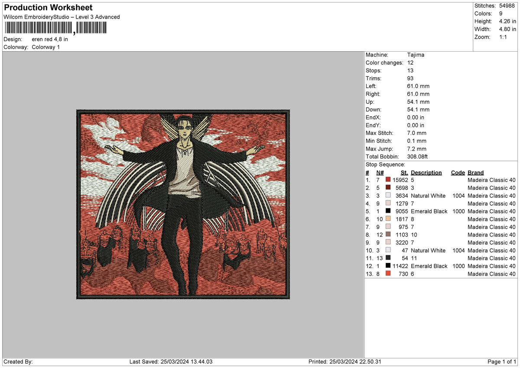Click code '1004' in stop row 10
The width and height of the screenshot is (520, 368).
pyautogui.click(x=458, y=250)
